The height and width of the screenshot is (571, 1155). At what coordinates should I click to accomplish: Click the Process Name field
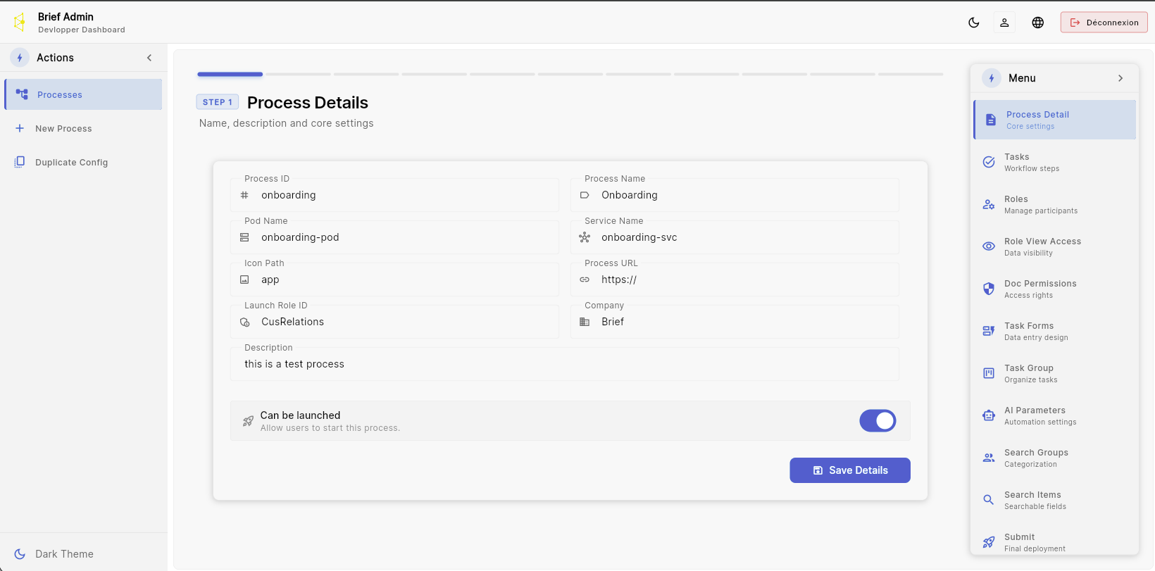pyautogui.click(x=735, y=195)
